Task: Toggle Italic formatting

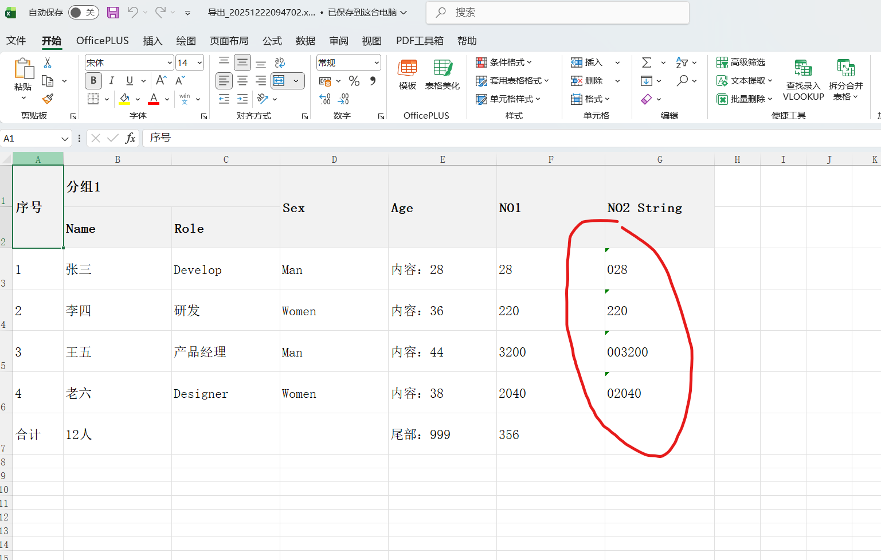Action: 112,81
